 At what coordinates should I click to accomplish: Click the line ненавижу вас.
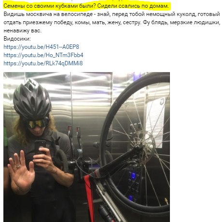point(23,30)
